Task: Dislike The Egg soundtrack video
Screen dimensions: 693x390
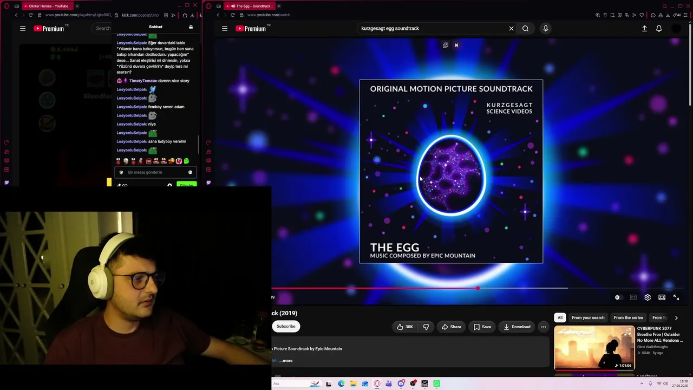Action: click(x=426, y=327)
